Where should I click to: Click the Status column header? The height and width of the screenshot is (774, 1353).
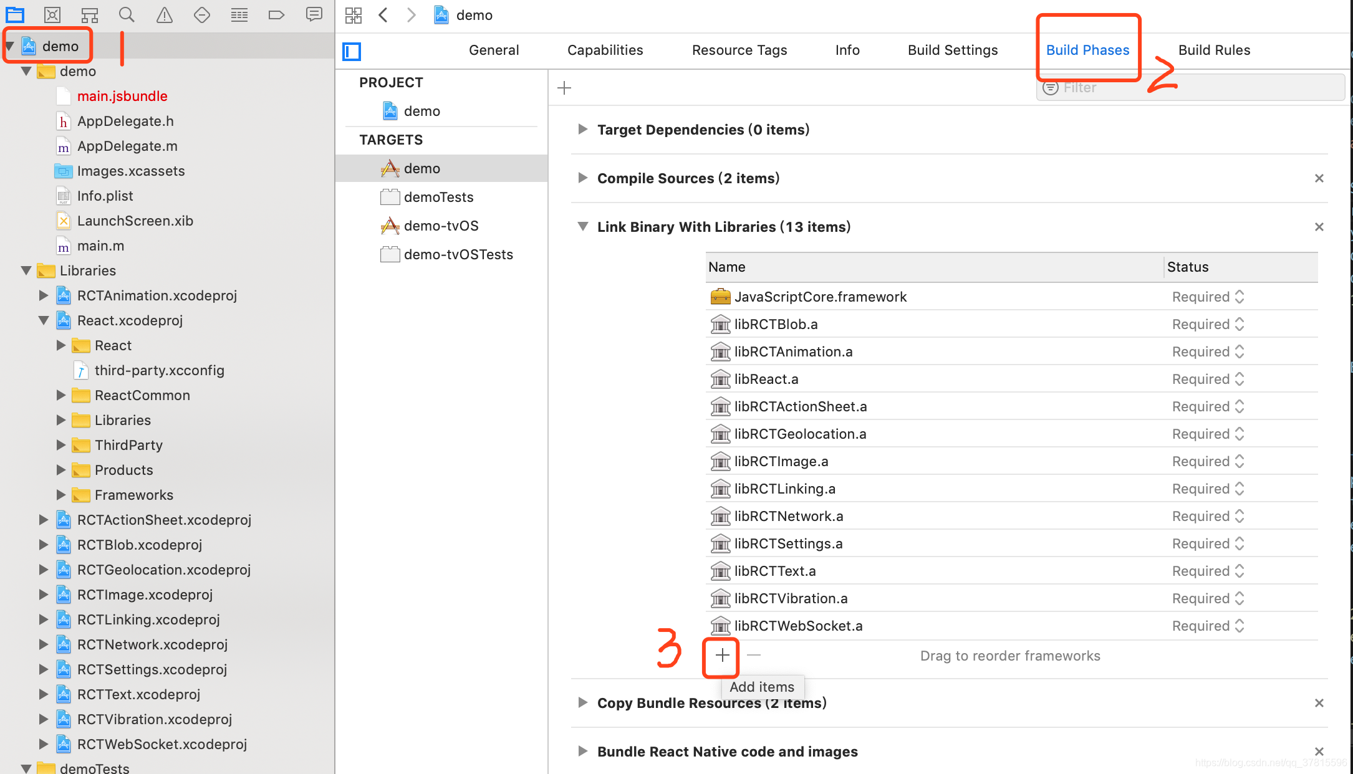point(1241,267)
